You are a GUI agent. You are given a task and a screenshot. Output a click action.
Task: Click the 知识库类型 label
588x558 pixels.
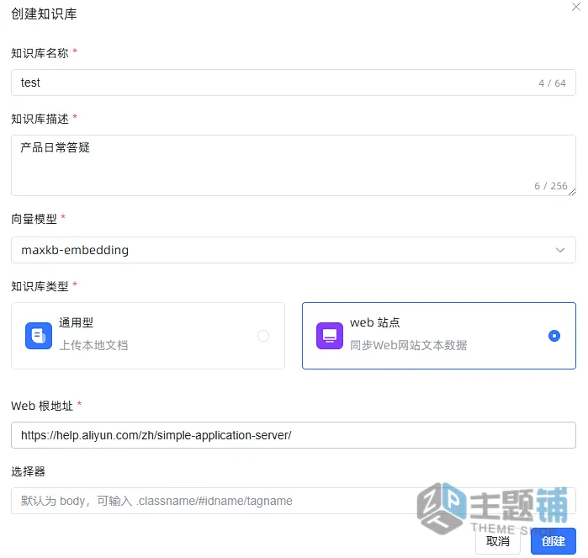pyautogui.click(x=40, y=286)
